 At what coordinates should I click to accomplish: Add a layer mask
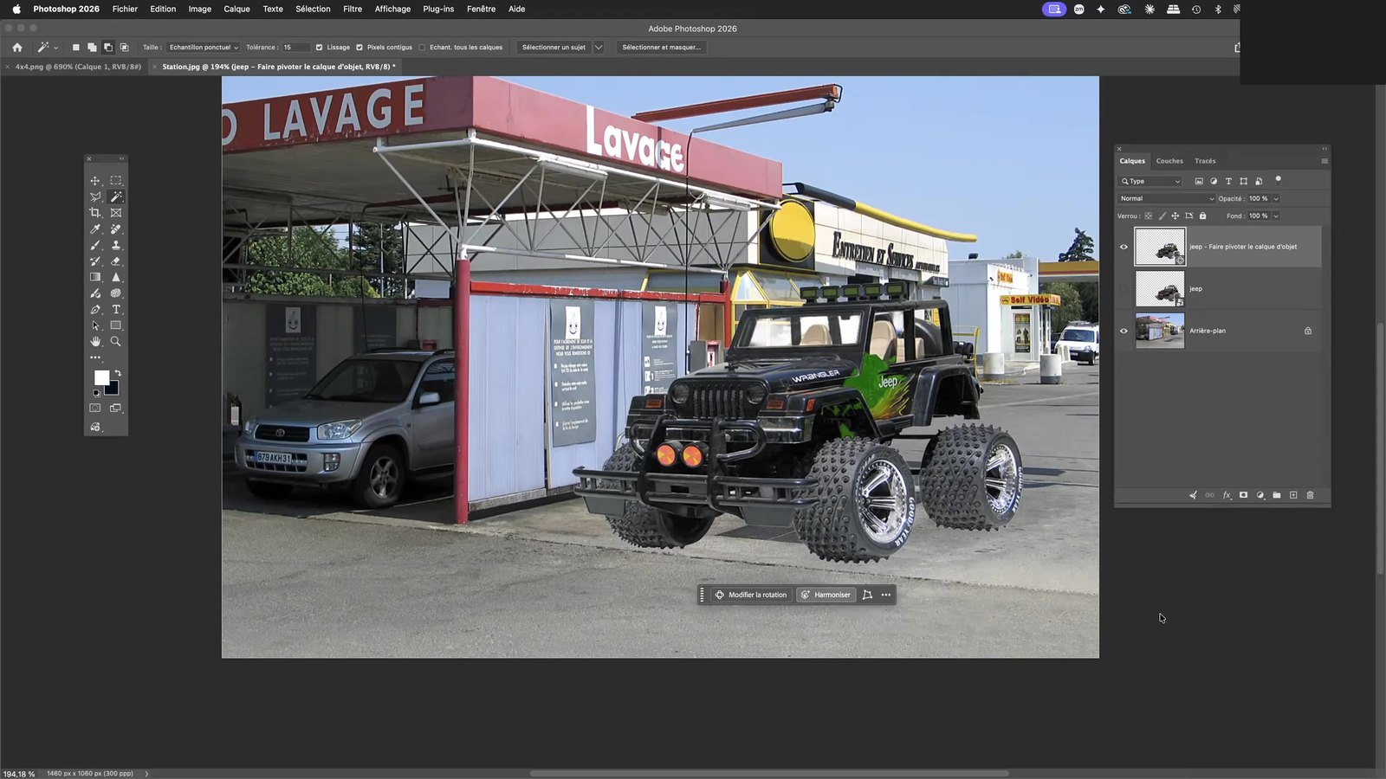pyautogui.click(x=1243, y=495)
